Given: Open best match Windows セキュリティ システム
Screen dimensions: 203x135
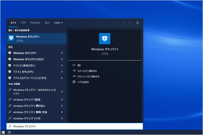Looking at the screenshot, I should click(36, 38).
